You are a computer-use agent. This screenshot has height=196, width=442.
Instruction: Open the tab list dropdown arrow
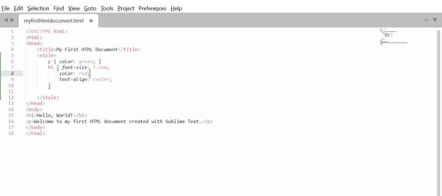pyautogui.click(x=435, y=20)
